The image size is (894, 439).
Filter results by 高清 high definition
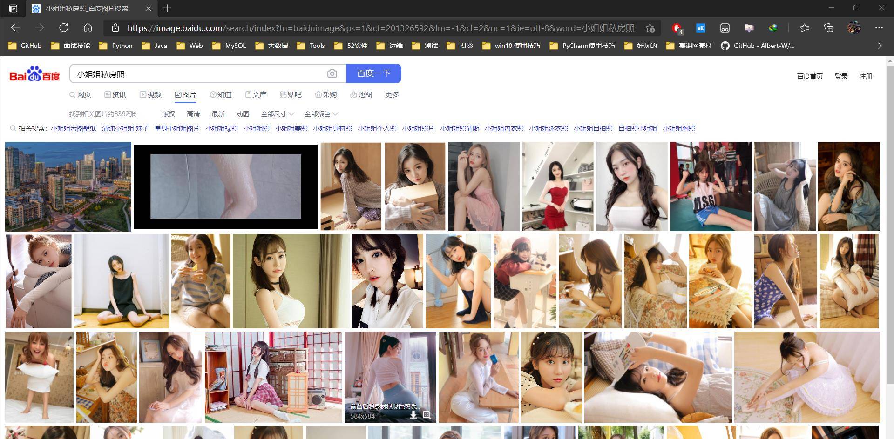coord(193,114)
